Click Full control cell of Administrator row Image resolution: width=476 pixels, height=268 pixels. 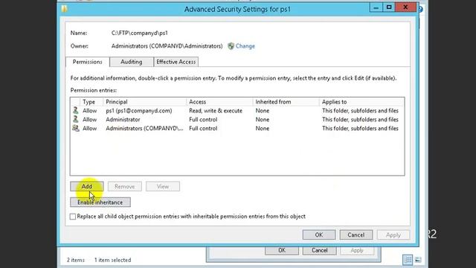pos(203,119)
